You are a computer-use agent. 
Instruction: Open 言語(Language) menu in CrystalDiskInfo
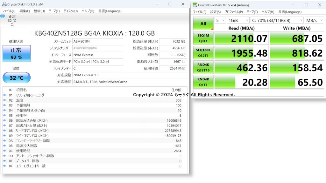110,11
